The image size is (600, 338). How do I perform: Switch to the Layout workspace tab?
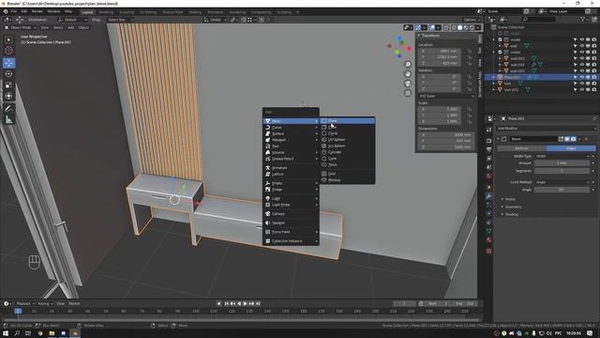(87, 12)
